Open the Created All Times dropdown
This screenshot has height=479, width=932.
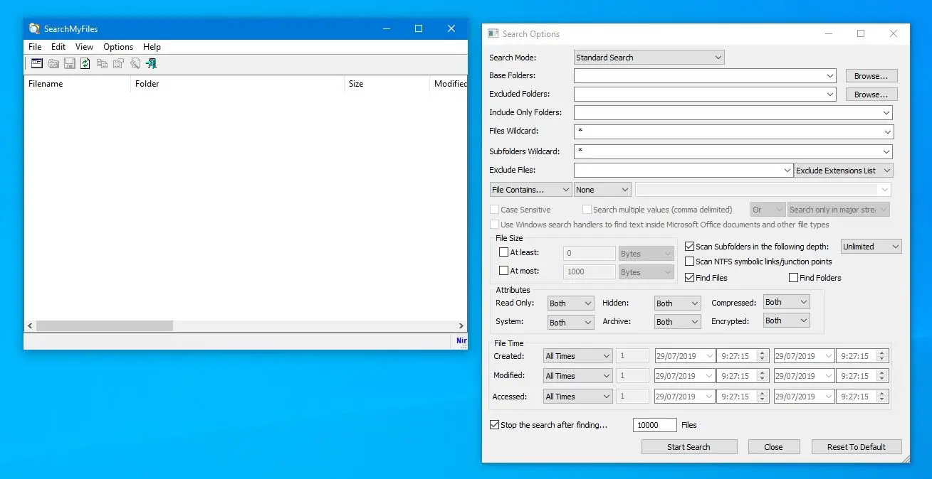[577, 356]
